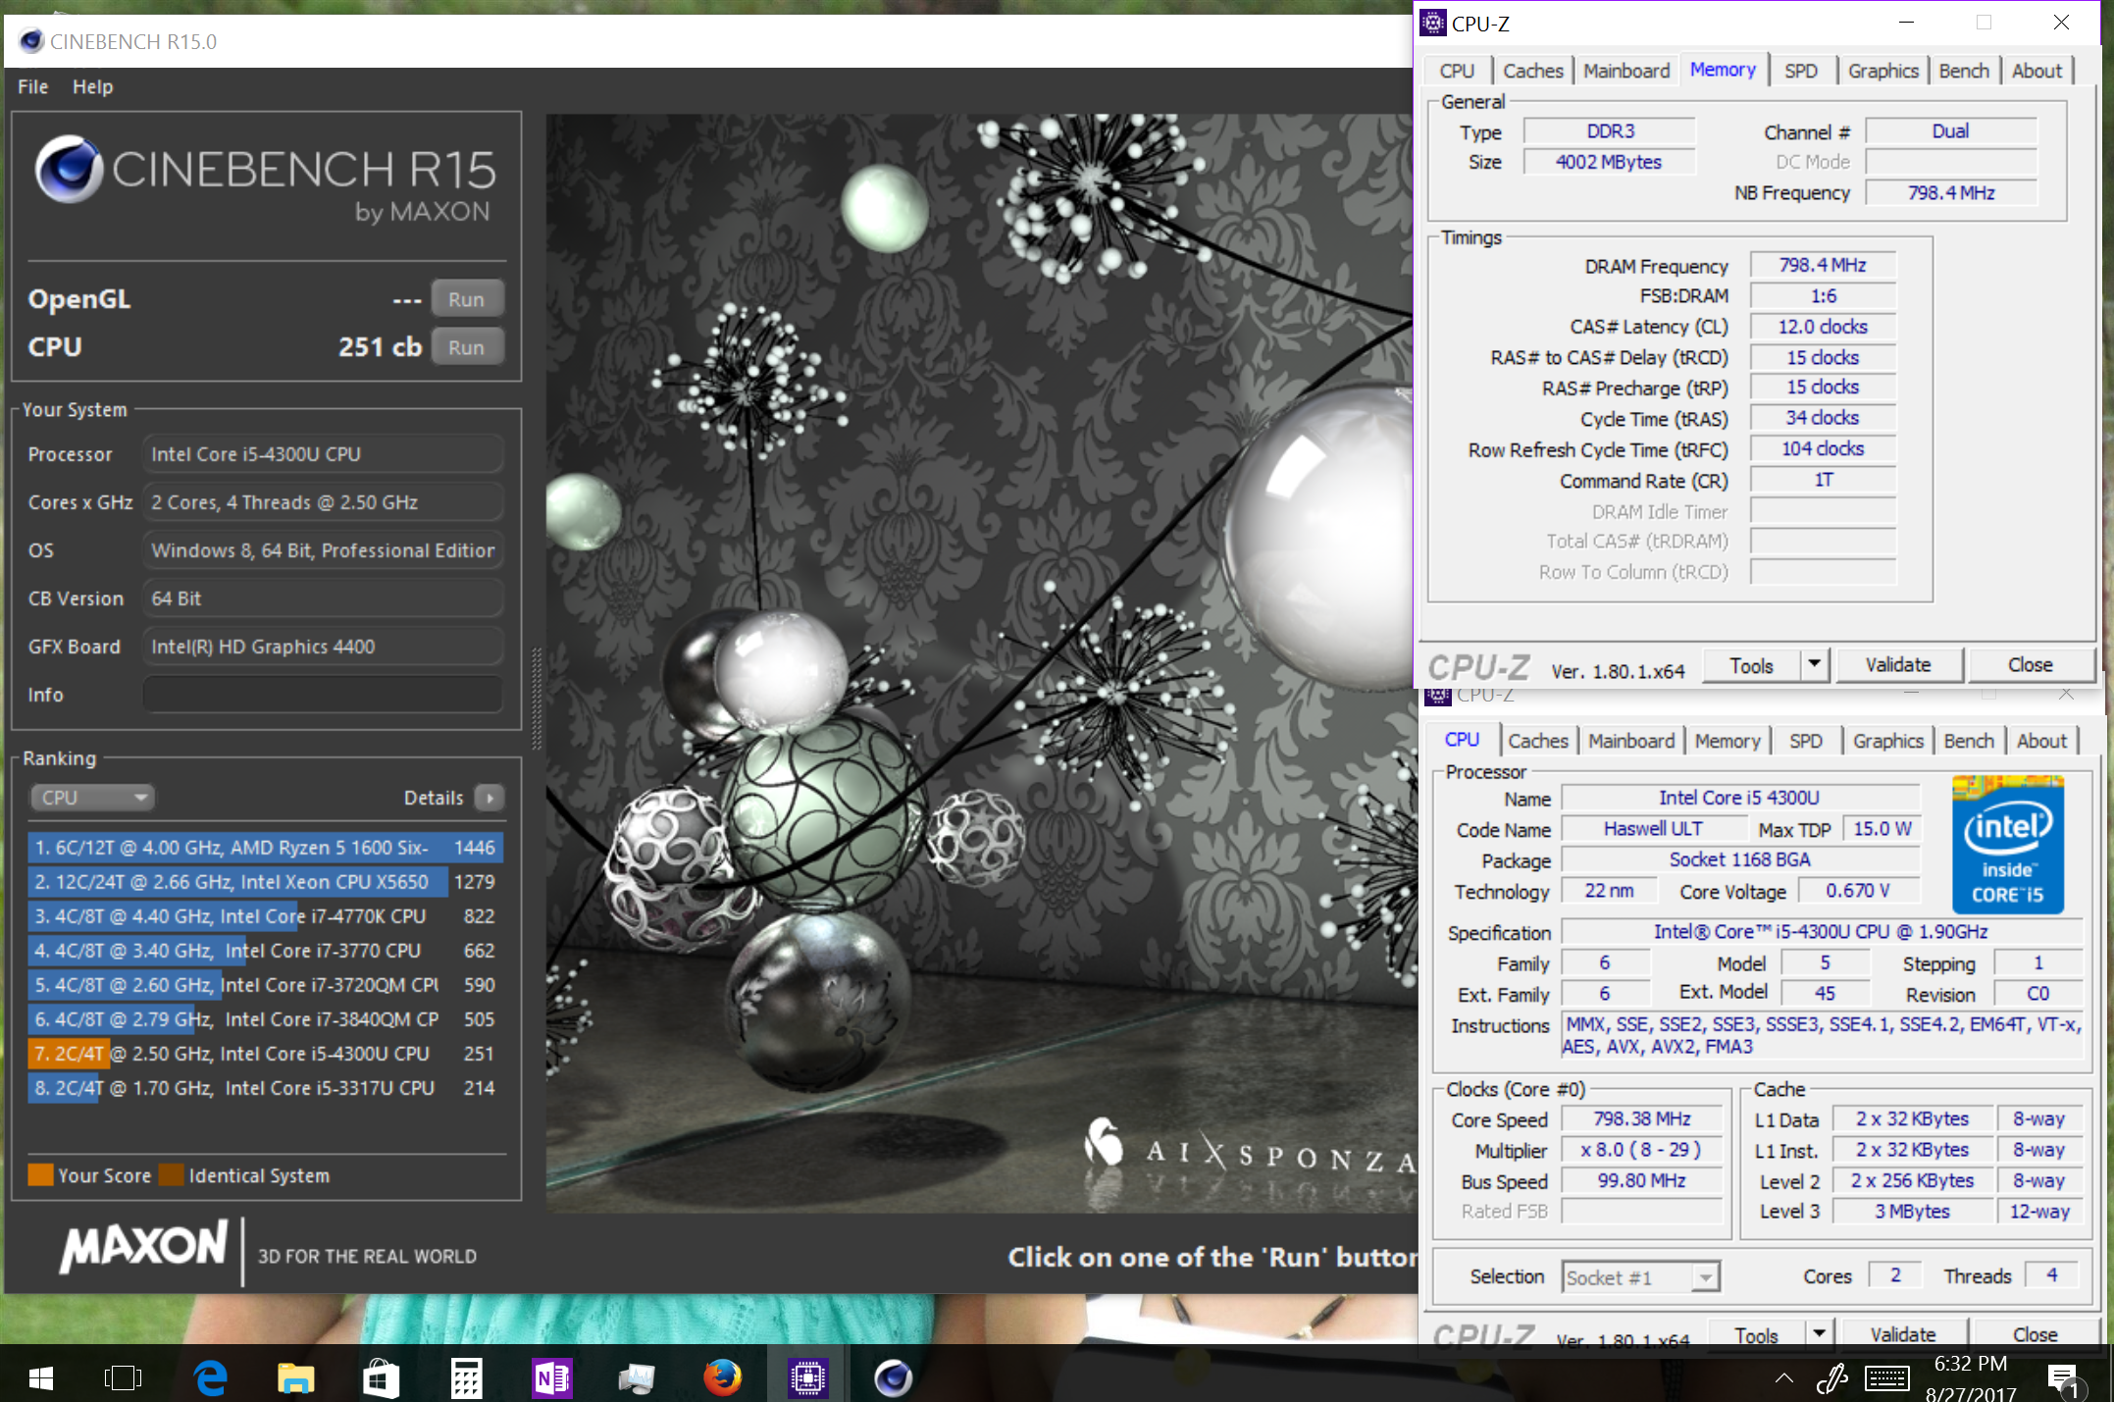2114x1402 pixels.
Task: Open Mainboard tab in top CPU-Z window
Action: tap(1626, 71)
